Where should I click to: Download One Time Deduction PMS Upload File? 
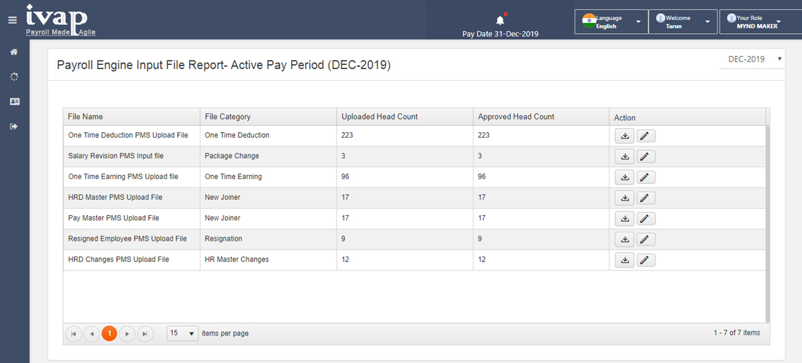point(624,136)
